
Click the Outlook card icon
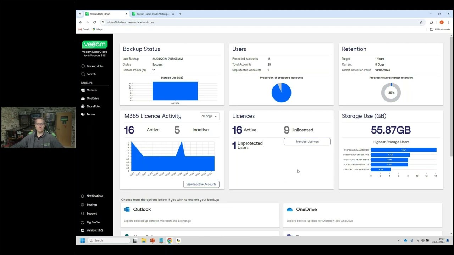(x=127, y=209)
